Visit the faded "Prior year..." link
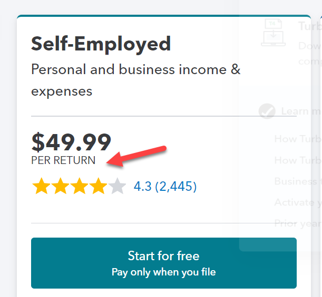322x297 pixels. (298, 223)
